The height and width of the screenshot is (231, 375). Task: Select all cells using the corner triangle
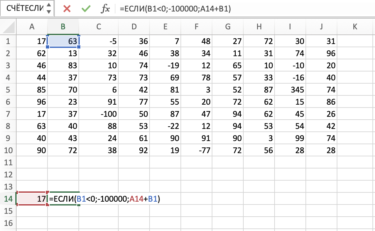[x=8, y=27]
